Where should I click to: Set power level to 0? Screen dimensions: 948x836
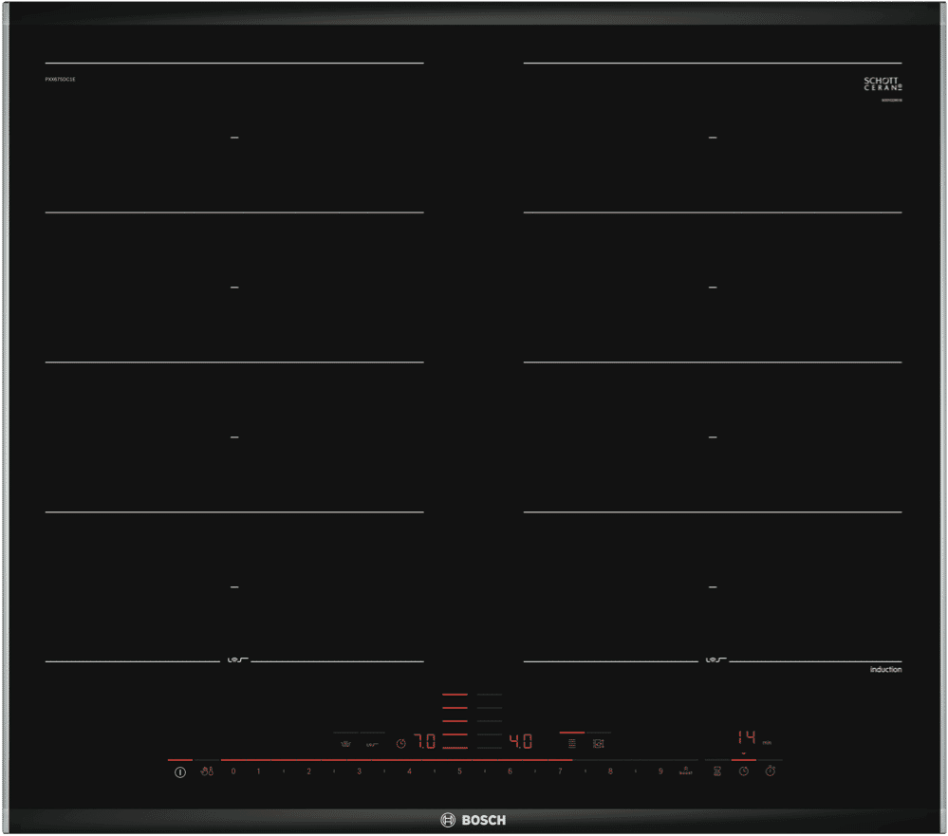[x=233, y=771]
